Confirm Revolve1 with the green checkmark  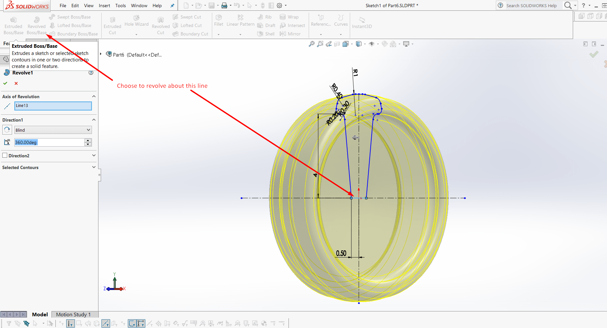(x=5, y=83)
